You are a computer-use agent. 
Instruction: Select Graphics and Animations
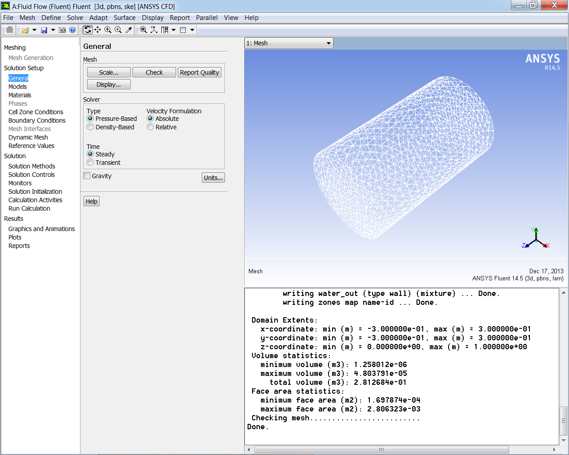point(42,229)
